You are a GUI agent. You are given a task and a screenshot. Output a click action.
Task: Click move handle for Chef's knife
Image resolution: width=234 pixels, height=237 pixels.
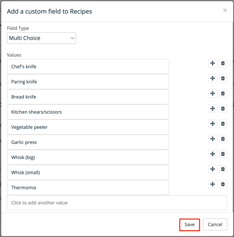[x=212, y=63]
